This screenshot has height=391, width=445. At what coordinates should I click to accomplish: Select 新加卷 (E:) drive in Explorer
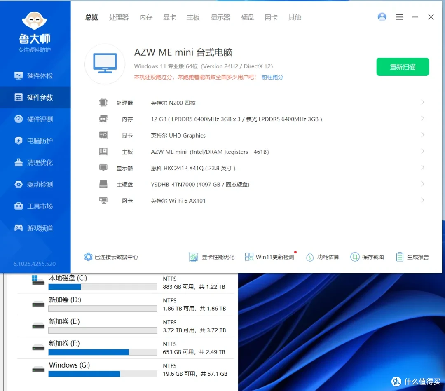click(125, 326)
